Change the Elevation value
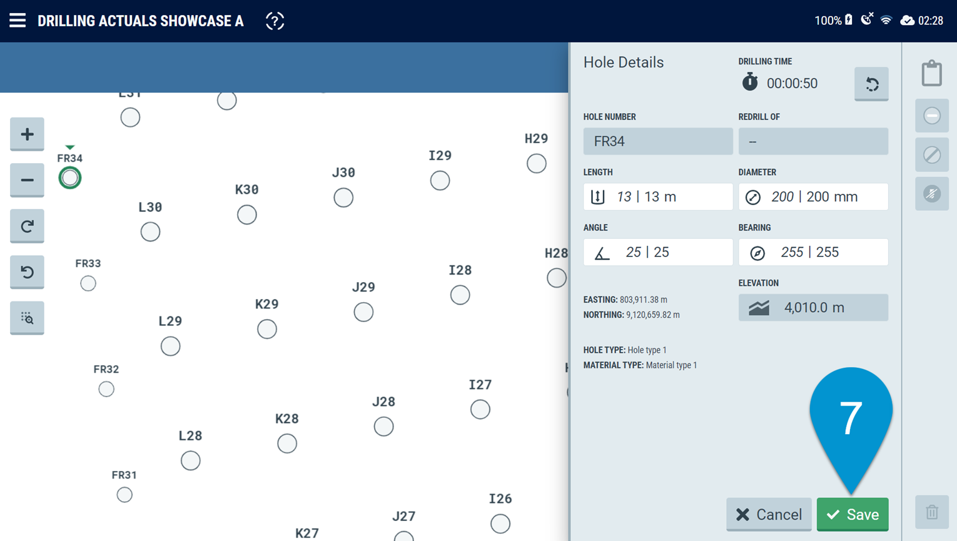 pyautogui.click(x=813, y=307)
